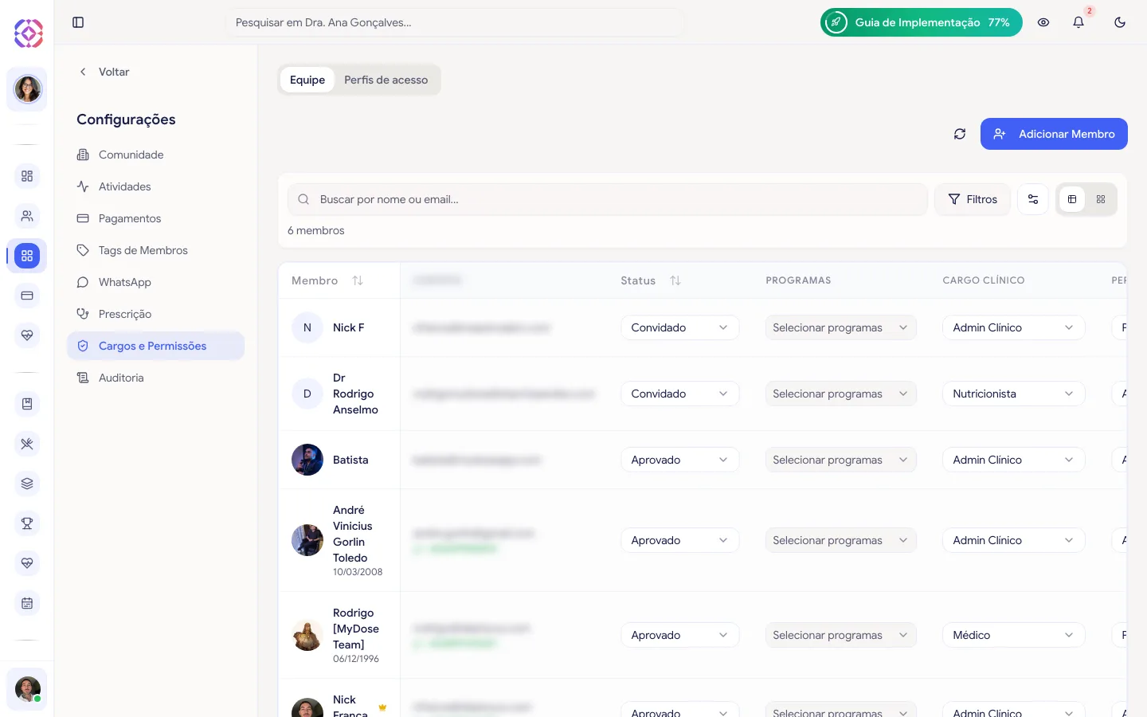This screenshot has width=1147, height=717.
Task: Open Comunidade settings
Action: tap(155, 155)
